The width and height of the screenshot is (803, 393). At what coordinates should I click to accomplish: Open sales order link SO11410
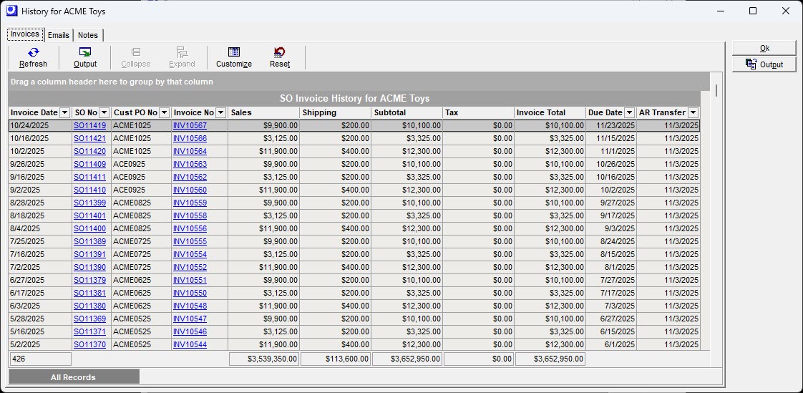point(89,190)
